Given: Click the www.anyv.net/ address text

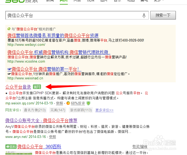Looking at the screenshot, I should tap(17, 137).
